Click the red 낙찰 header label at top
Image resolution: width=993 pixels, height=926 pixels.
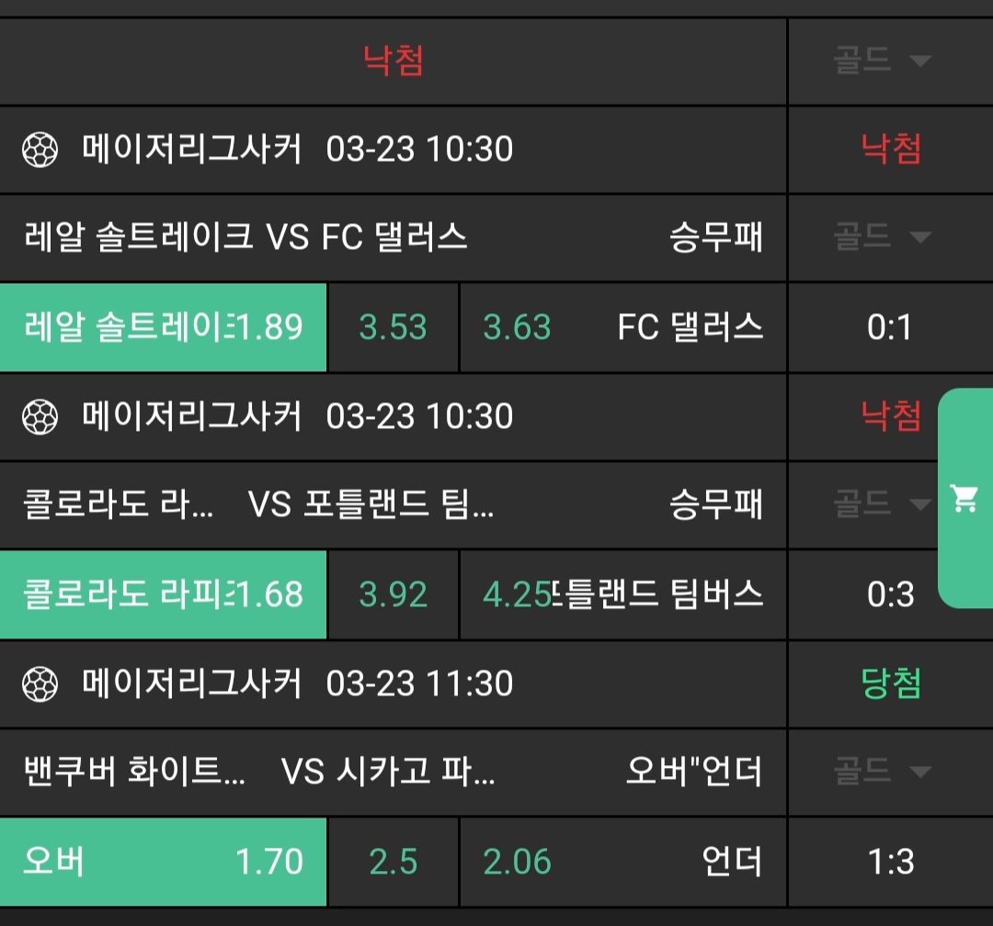click(x=394, y=62)
